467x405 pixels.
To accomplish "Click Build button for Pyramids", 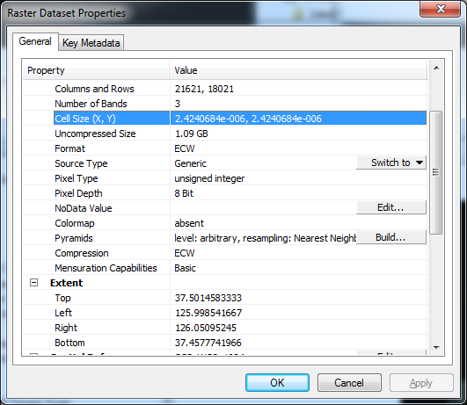I will (x=391, y=237).
